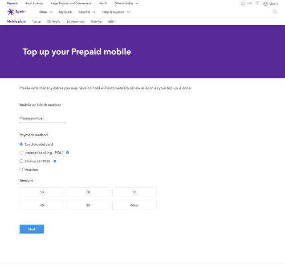Go to homepage via Spark logo
285x267 pixels.
click(x=16, y=12)
